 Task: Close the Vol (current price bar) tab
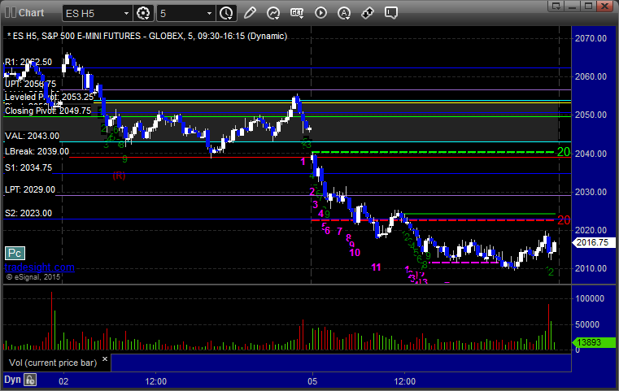click(105, 359)
